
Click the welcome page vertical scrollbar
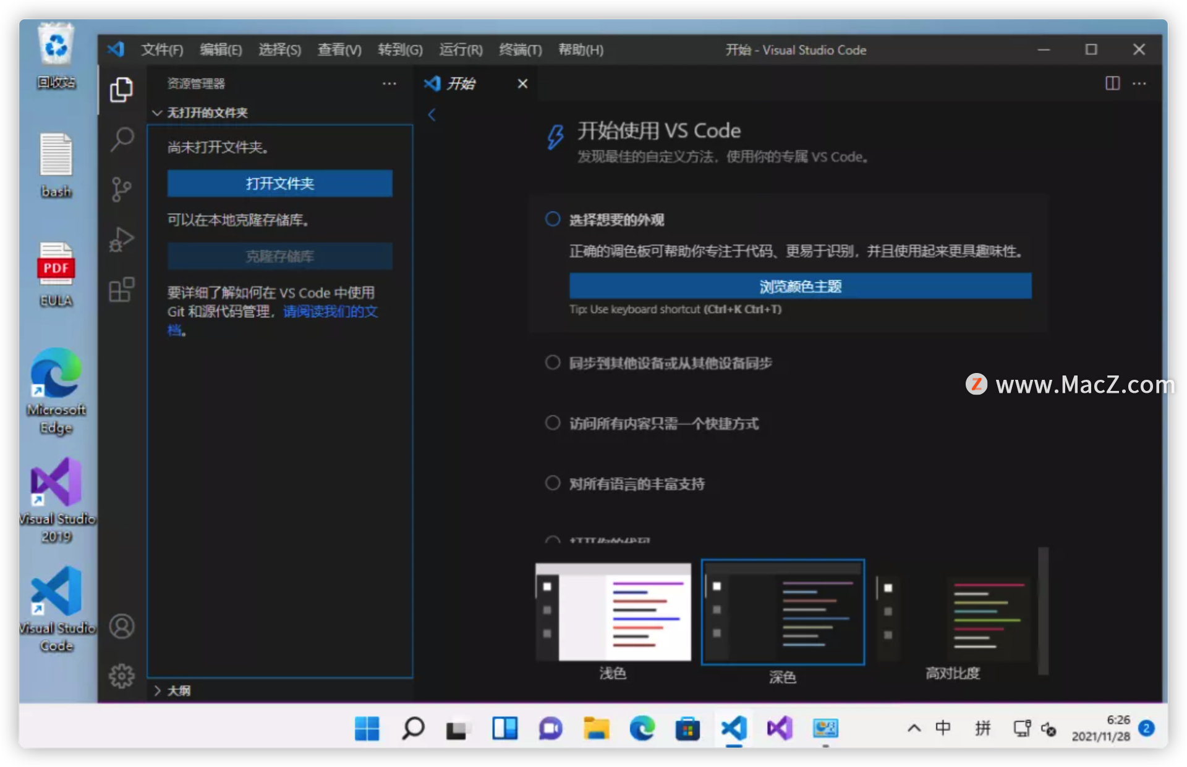1043,610
